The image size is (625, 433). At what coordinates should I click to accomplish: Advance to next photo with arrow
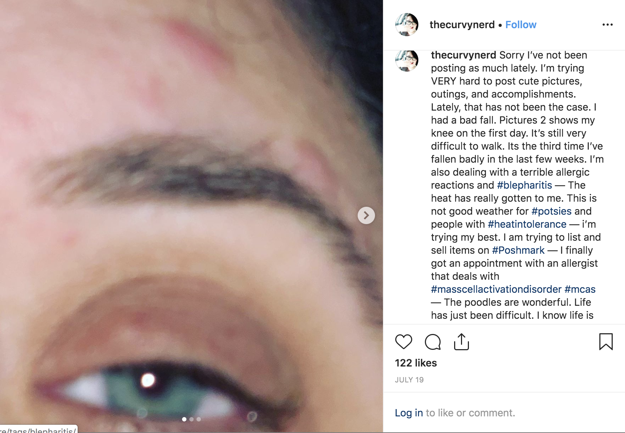(x=366, y=215)
